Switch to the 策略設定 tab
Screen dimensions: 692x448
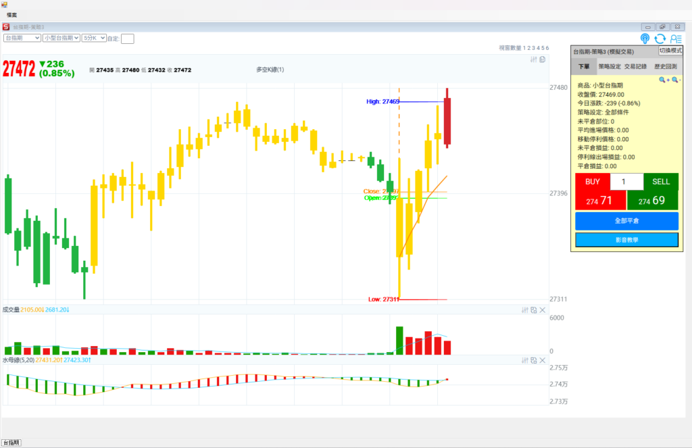click(x=610, y=67)
